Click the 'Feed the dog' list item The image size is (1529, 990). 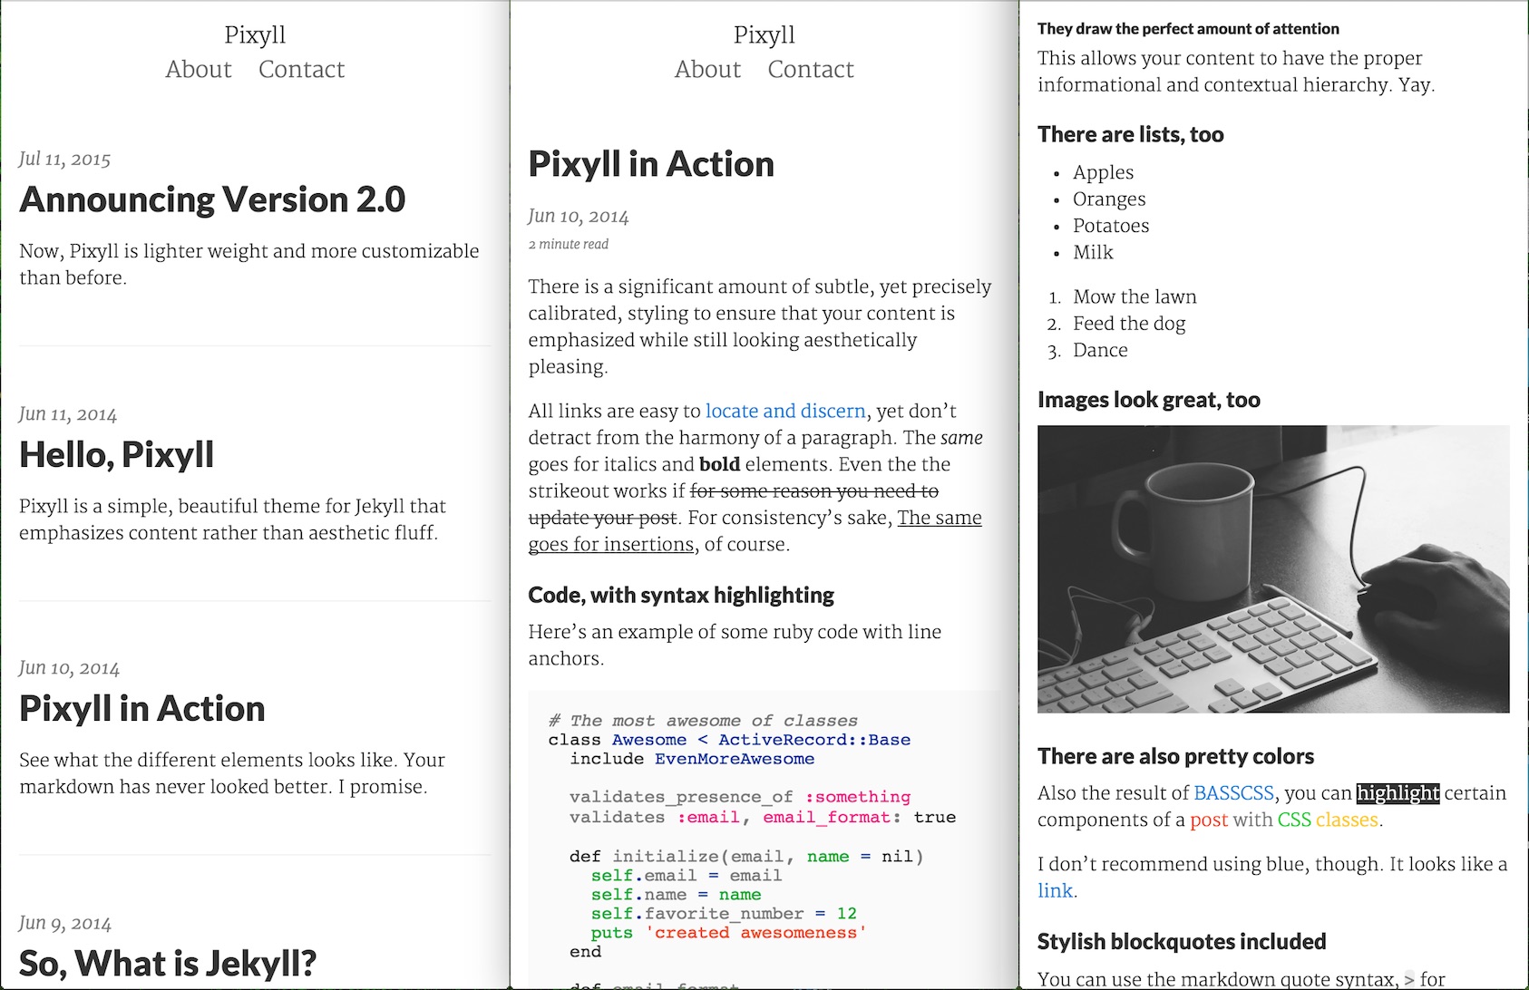(x=1129, y=323)
